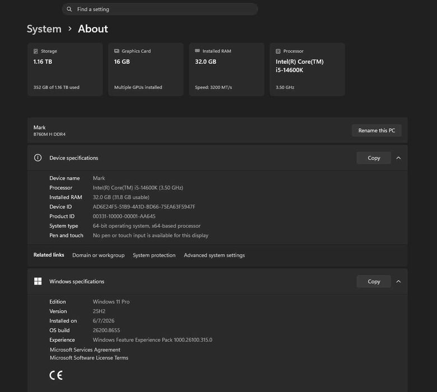
Task: Click the Storage card icon
Action: (x=36, y=51)
